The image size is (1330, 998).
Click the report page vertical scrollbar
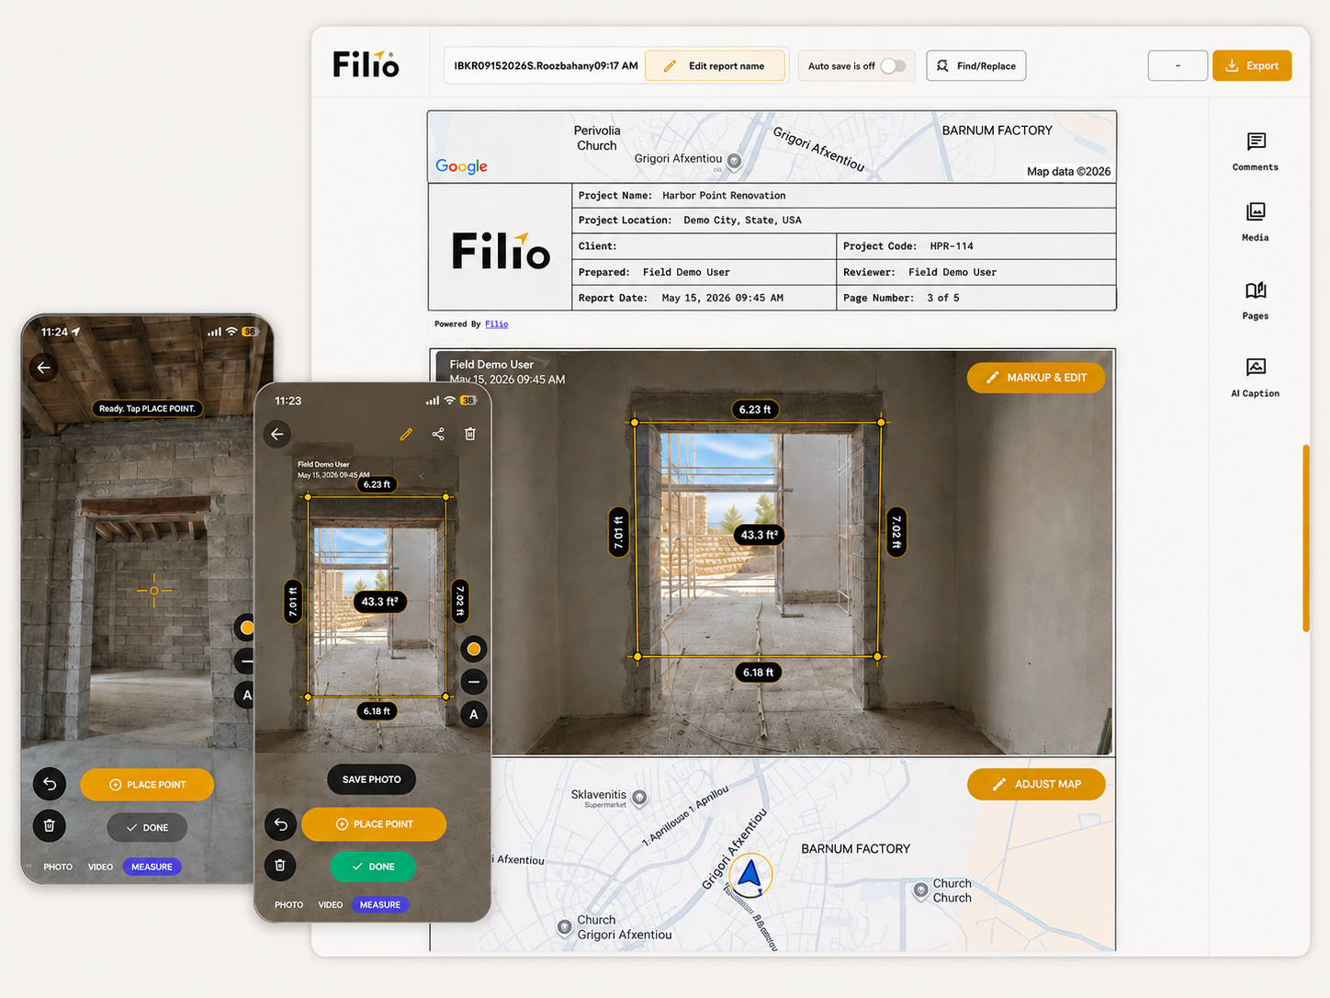(1305, 539)
